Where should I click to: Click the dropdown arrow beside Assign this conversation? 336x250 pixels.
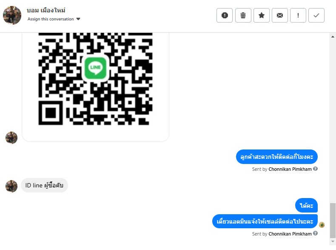[x=78, y=19]
